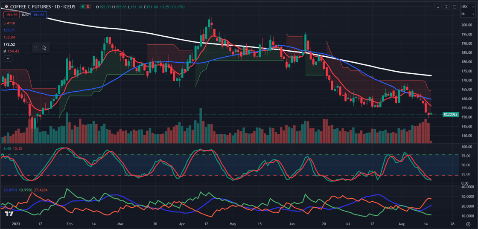Click the KCZ2023 price label on axis
The width and height of the screenshot is (478, 229).
coord(451,114)
